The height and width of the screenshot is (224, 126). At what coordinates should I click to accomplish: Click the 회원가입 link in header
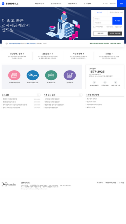pyautogui.click(x=113, y=3)
